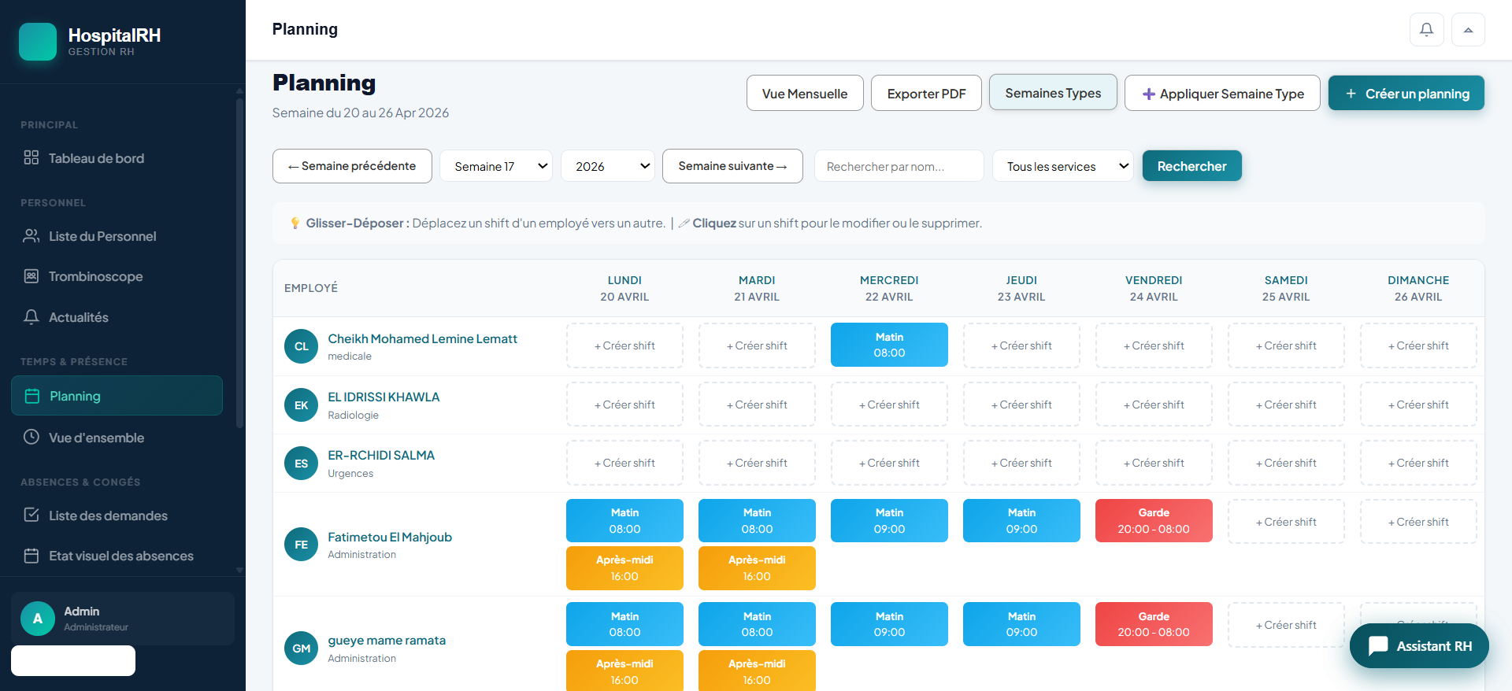The width and height of the screenshot is (1512, 691).
Task: Open the 2026 year dropdown
Action: [608, 166]
